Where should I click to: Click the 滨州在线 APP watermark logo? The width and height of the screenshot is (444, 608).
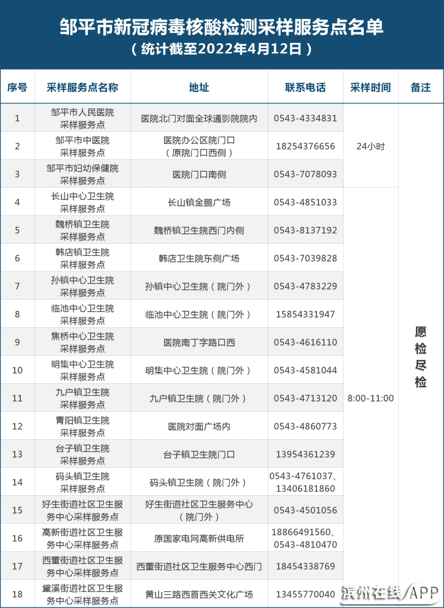(x=390, y=593)
